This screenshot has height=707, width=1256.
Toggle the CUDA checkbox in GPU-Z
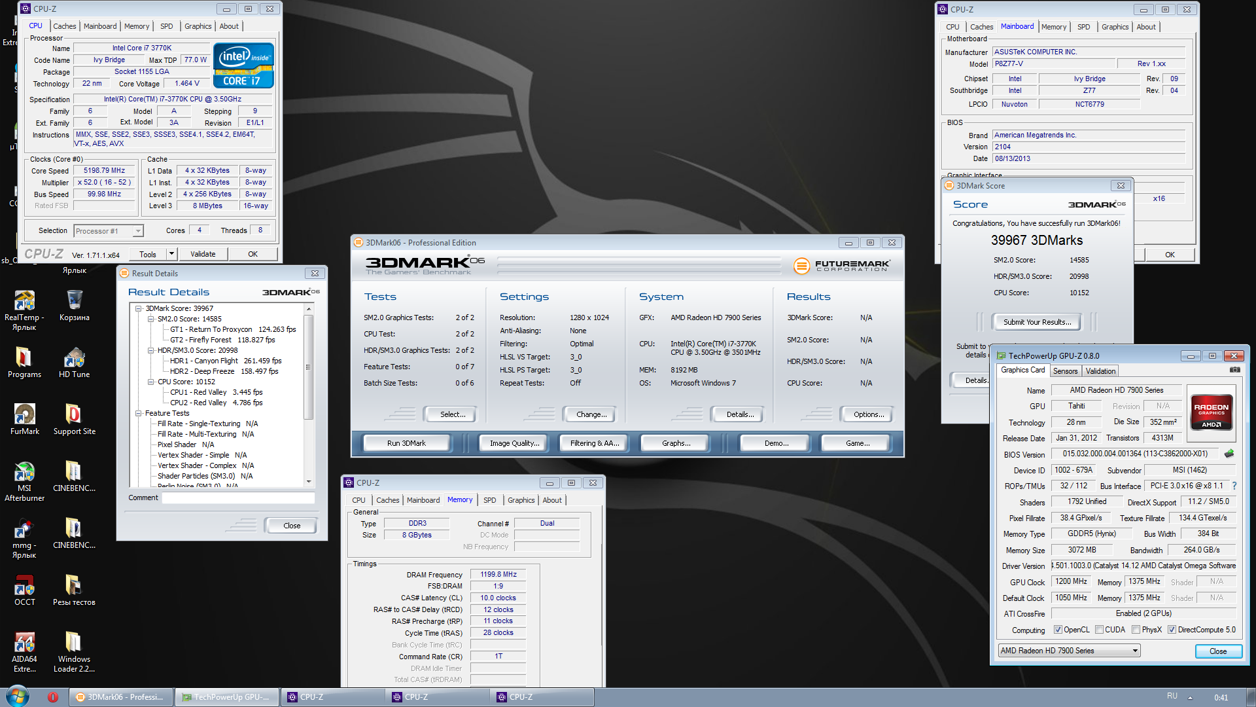pyautogui.click(x=1099, y=630)
